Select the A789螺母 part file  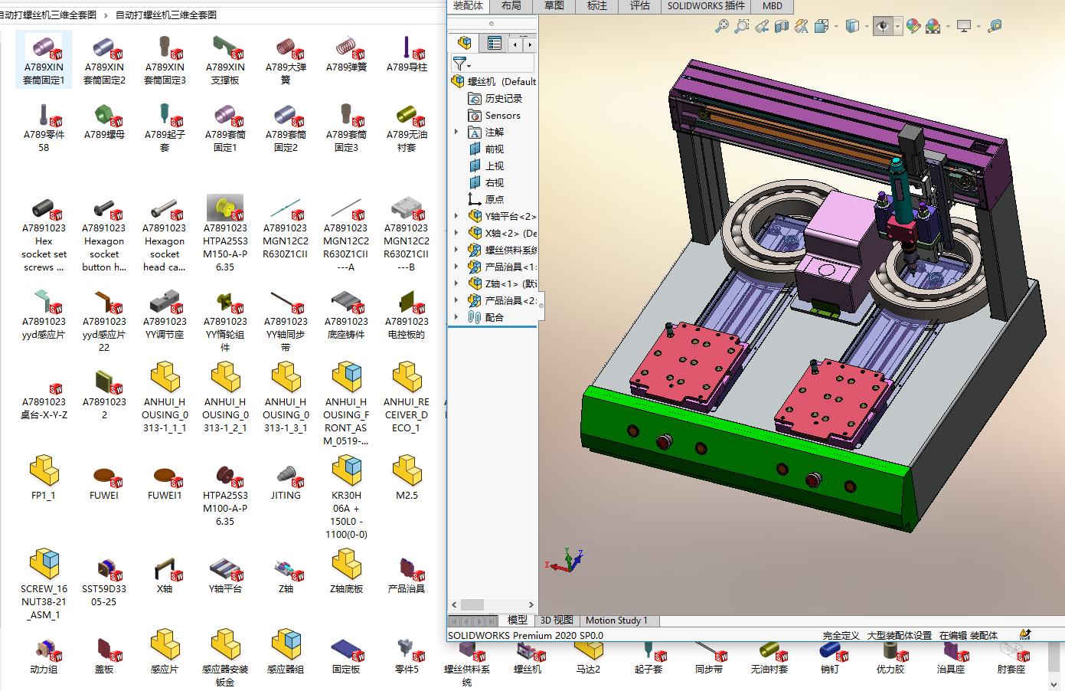coord(104,122)
